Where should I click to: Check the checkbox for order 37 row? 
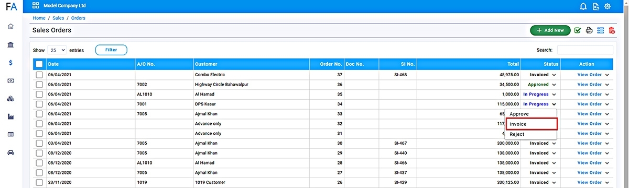coord(39,75)
